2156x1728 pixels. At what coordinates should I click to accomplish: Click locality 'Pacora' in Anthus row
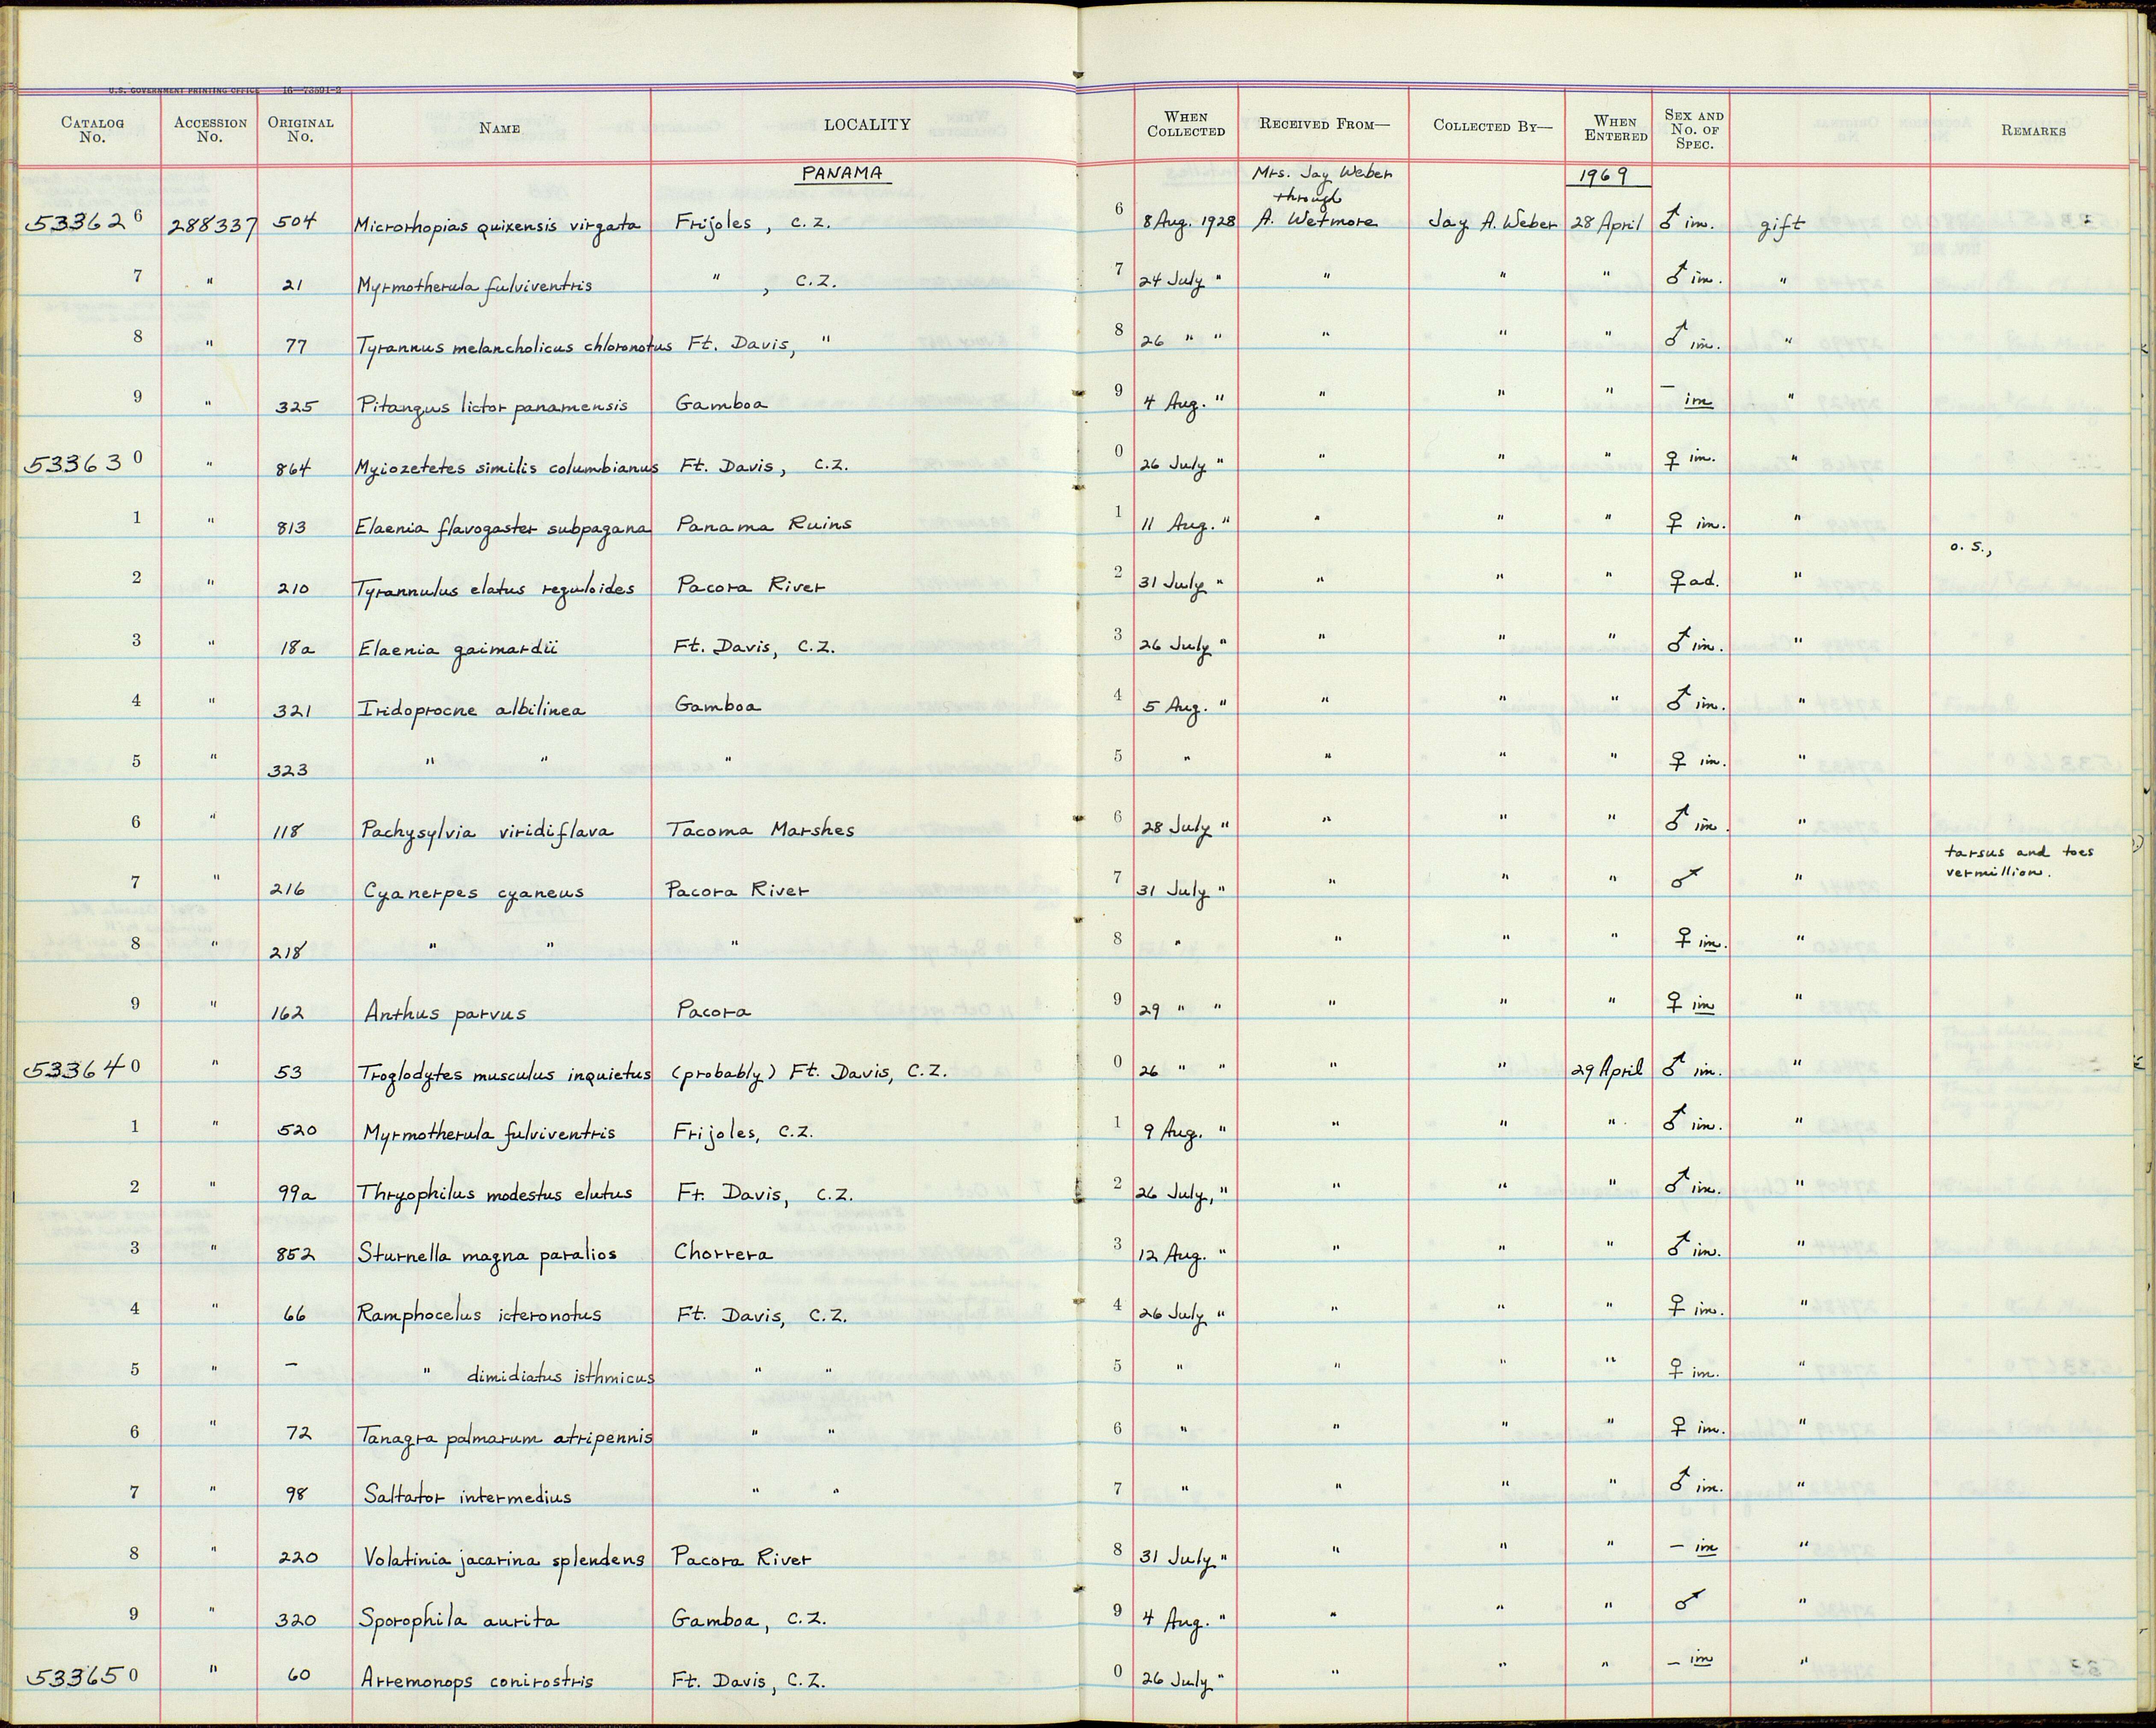[714, 1011]
